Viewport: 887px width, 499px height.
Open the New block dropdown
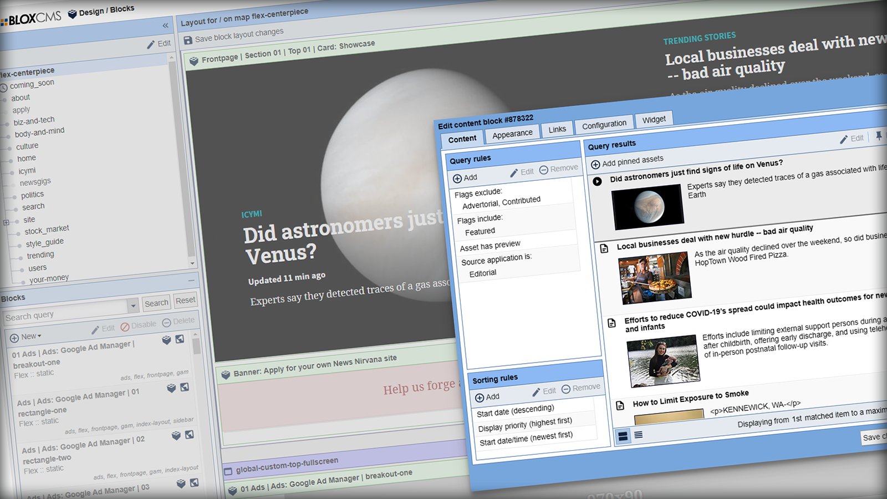[x=26, y=337]
